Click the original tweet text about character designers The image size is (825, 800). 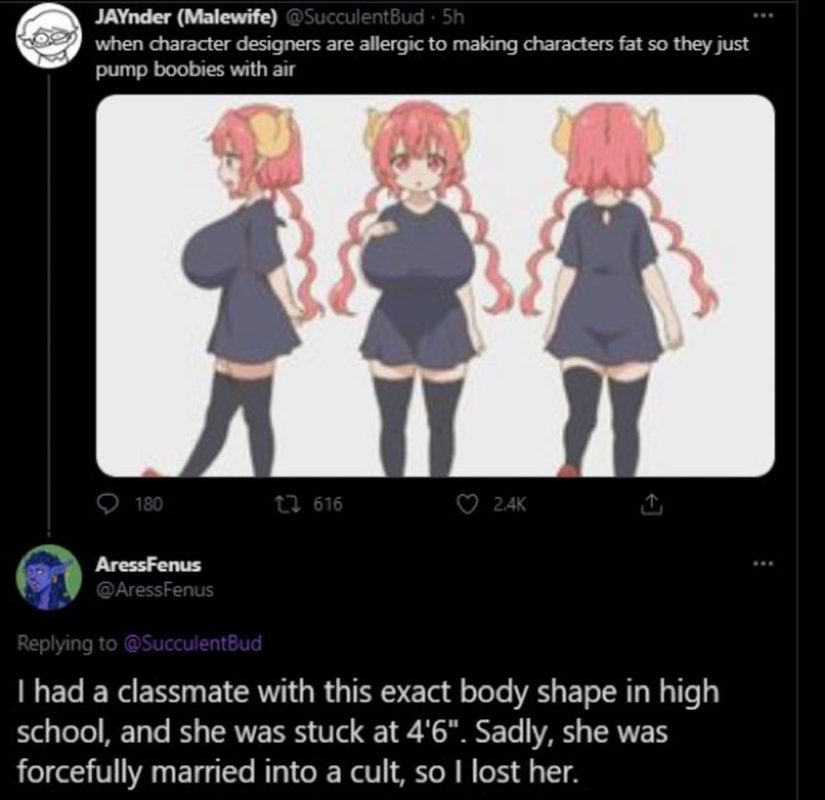click(421, 56)
